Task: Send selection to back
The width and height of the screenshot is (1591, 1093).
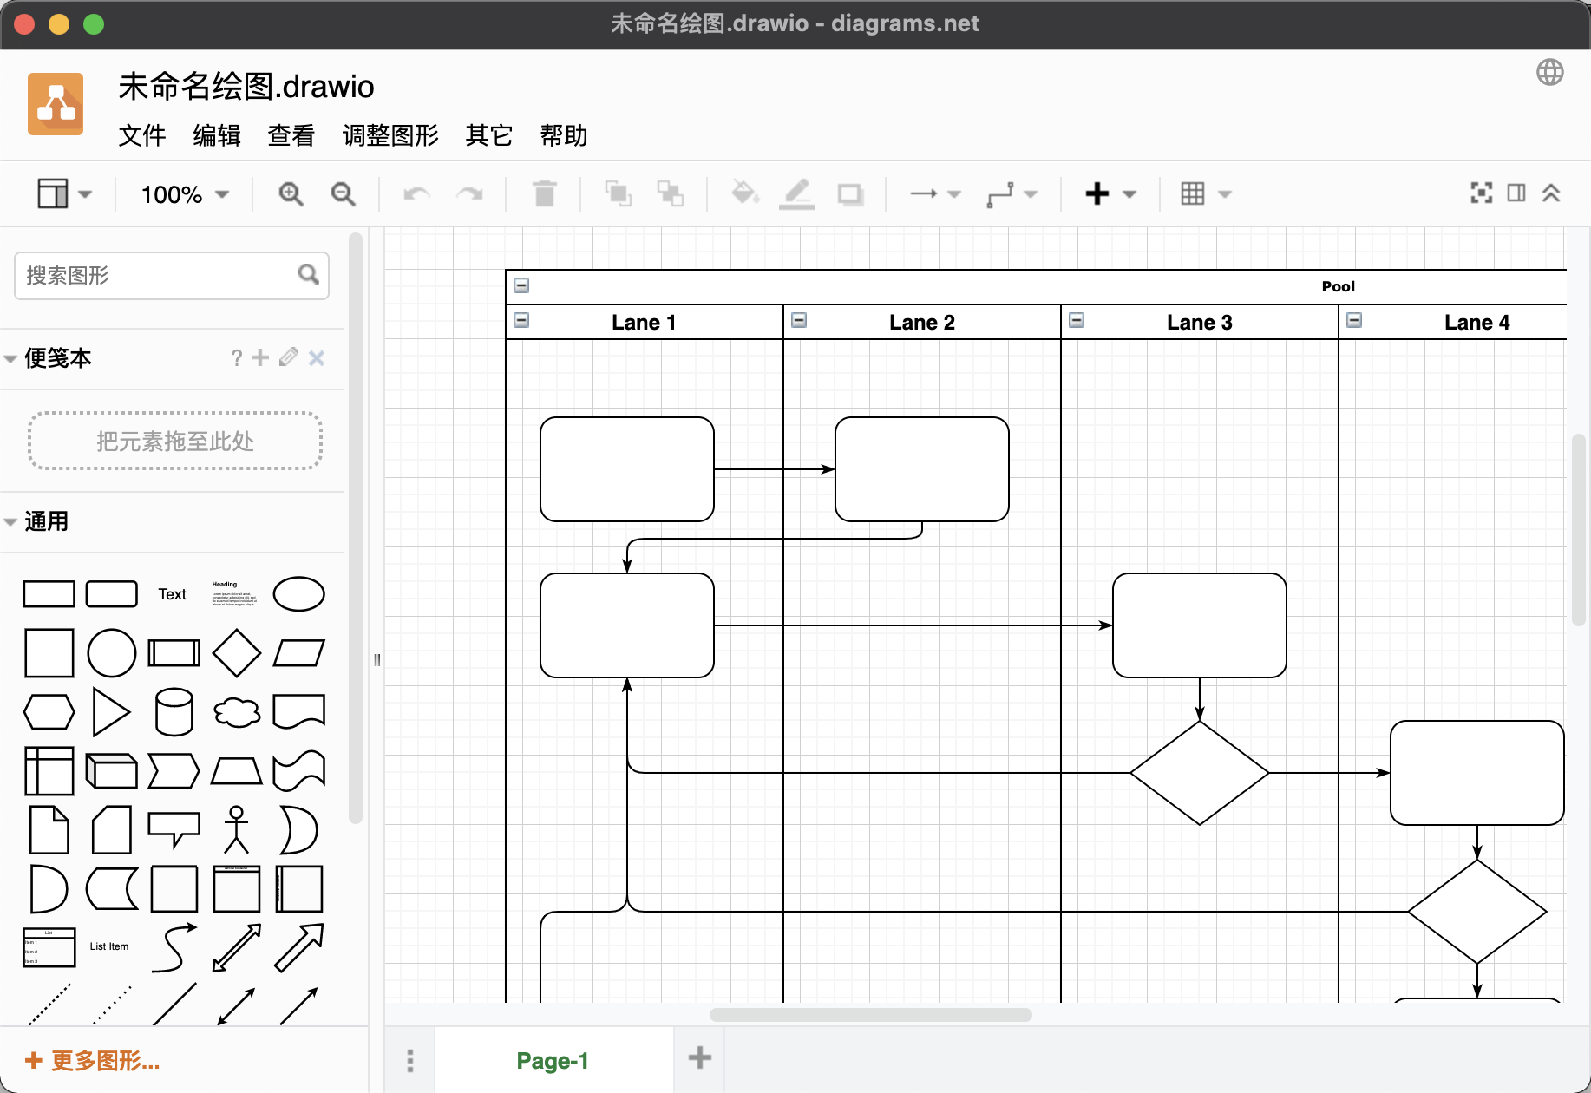Action: [670, 193]
